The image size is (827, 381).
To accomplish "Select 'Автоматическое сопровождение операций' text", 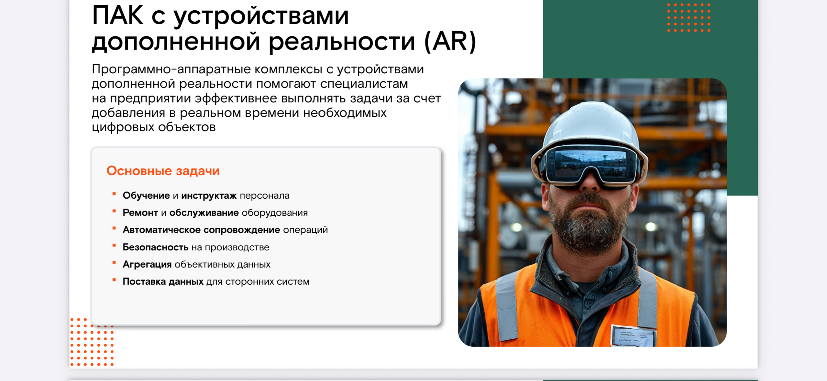I will [x=225, y=230].
